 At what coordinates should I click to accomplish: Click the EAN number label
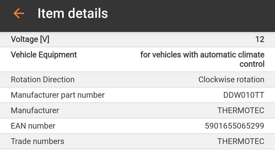33,126
